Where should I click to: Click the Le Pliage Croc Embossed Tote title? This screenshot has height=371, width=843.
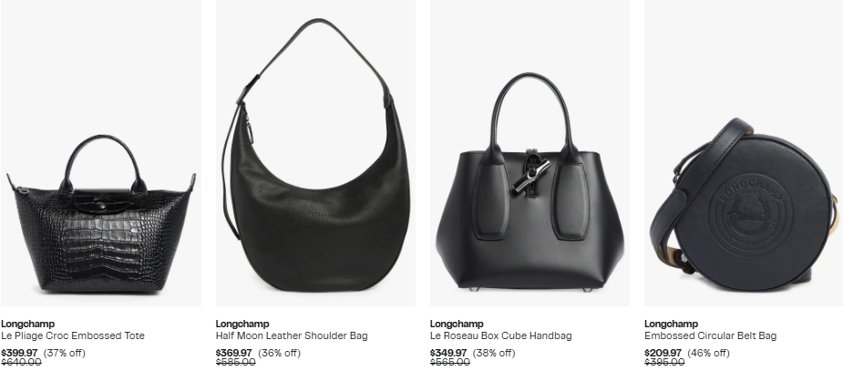(73, 335)
